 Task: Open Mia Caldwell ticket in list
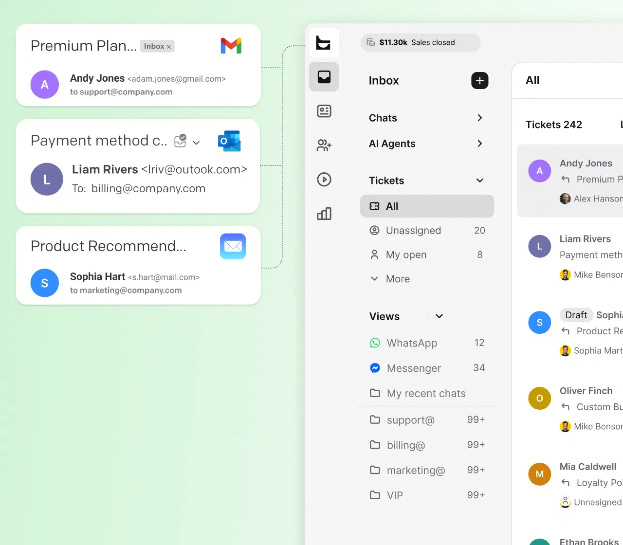click(570, 484)
